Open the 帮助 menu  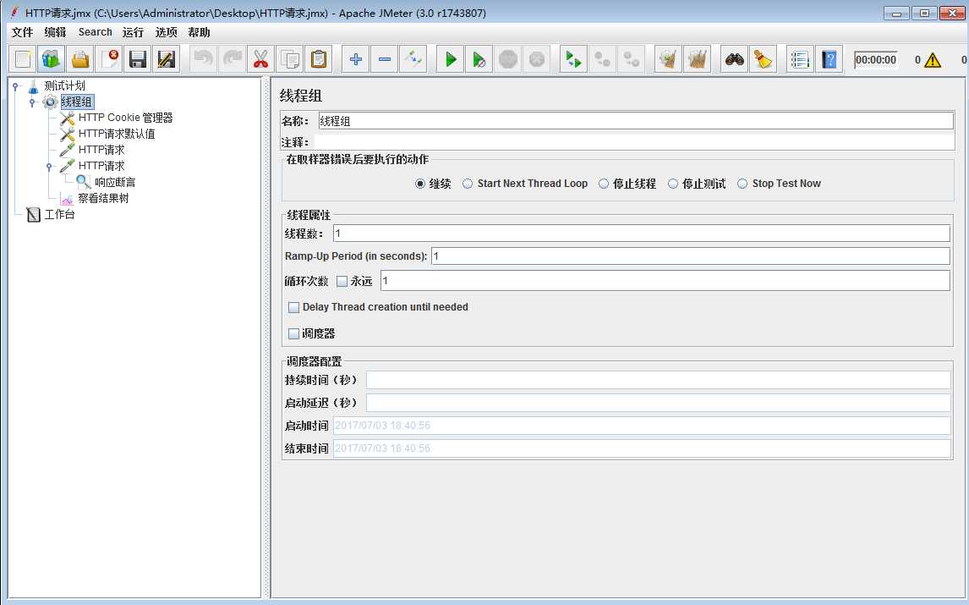(x=199, y=32)
